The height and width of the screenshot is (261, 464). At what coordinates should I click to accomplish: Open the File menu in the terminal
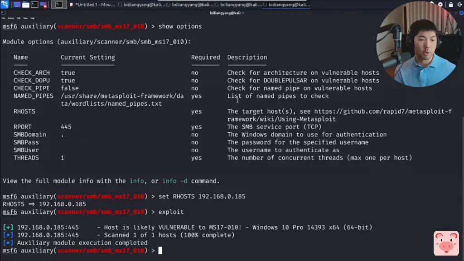click(x=4, y=18)
